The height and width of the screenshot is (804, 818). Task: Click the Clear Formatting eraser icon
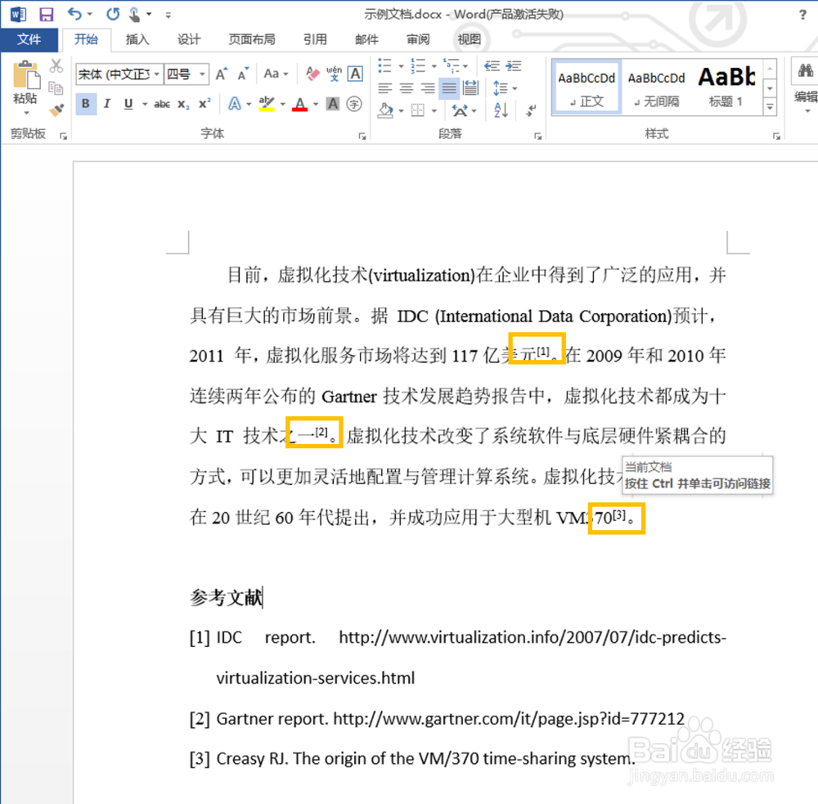312,74
